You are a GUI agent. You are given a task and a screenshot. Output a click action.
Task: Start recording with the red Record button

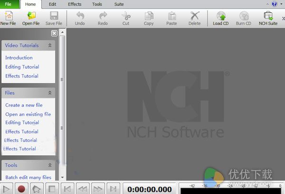click(x=21, y=189)
